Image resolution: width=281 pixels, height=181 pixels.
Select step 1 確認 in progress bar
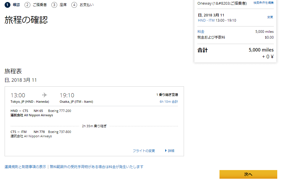12,5
